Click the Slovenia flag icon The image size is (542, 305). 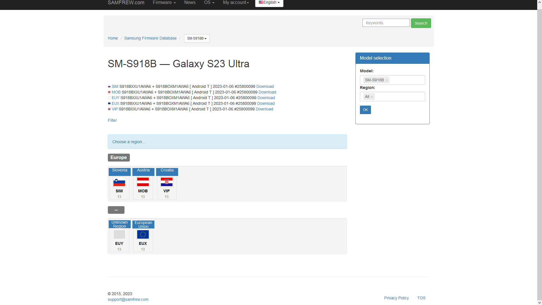pos(119,182)
